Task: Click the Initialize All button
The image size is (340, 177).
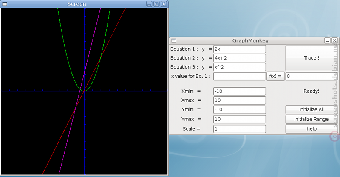Action: (x=312, y=109)
